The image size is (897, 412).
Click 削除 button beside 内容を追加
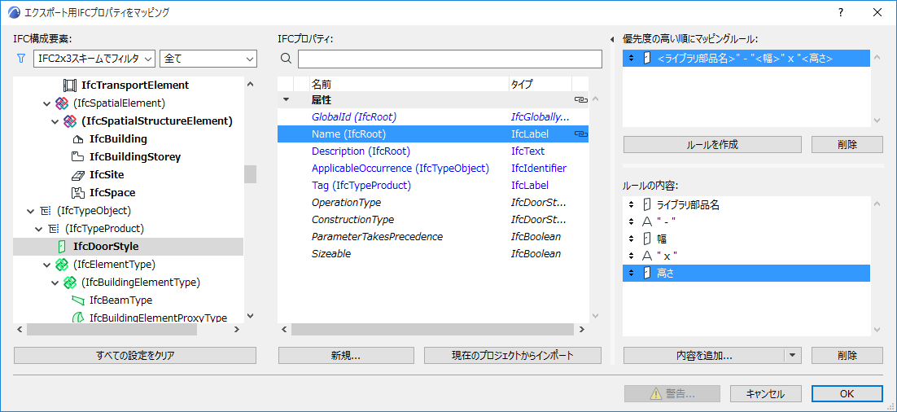point(847,355)
